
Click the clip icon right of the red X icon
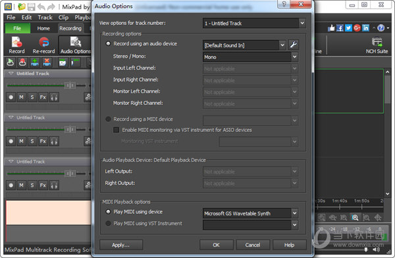tap(63, 62)
